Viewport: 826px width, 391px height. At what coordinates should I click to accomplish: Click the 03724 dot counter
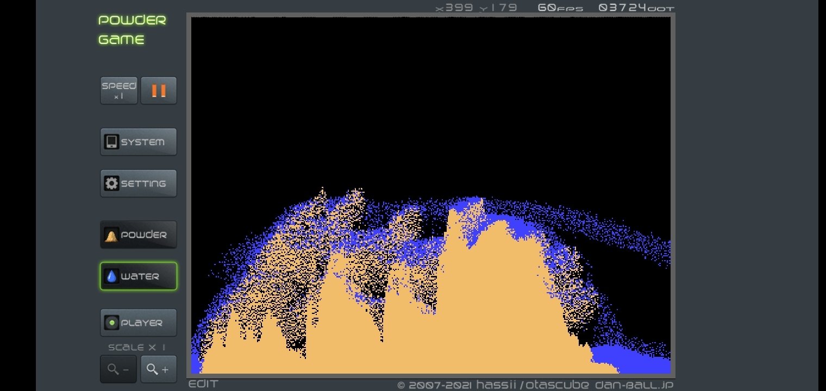click(x=636, y=8)
